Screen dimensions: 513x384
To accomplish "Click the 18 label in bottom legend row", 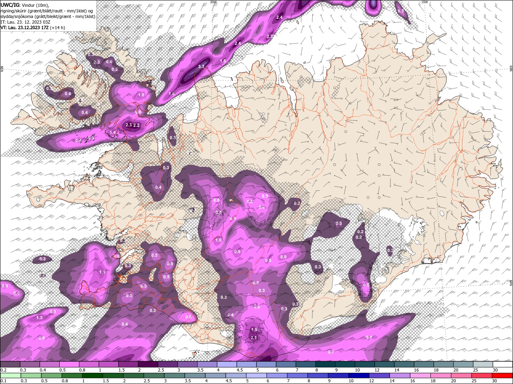I will (433, 381).
